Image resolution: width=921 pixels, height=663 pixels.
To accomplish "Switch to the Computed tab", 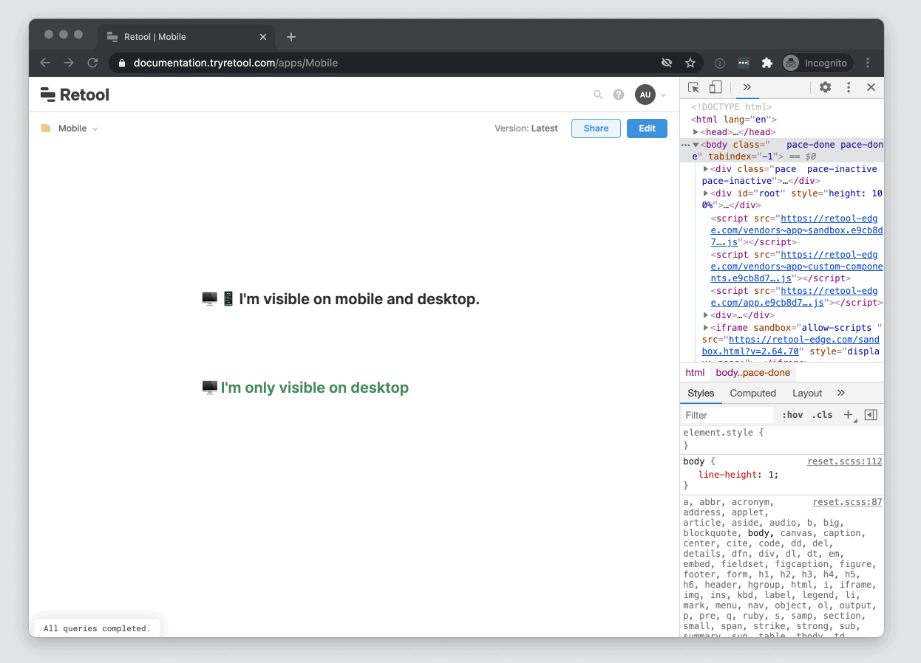I will coord(753,394).
